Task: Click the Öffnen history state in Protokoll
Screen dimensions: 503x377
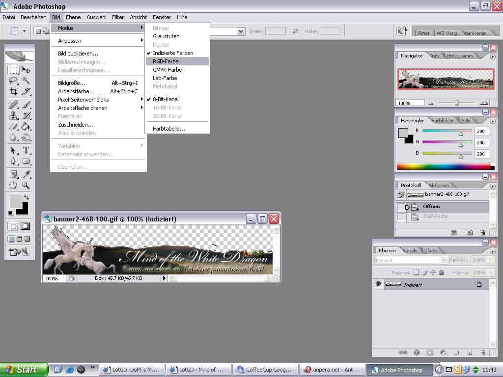Action: (431, 207)
